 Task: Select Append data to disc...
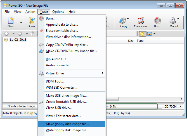pos(72,25)
